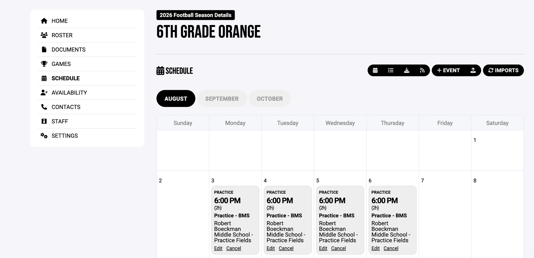534x258 pixels.
Task: Select the October month tab
Action: coord(270,99)
